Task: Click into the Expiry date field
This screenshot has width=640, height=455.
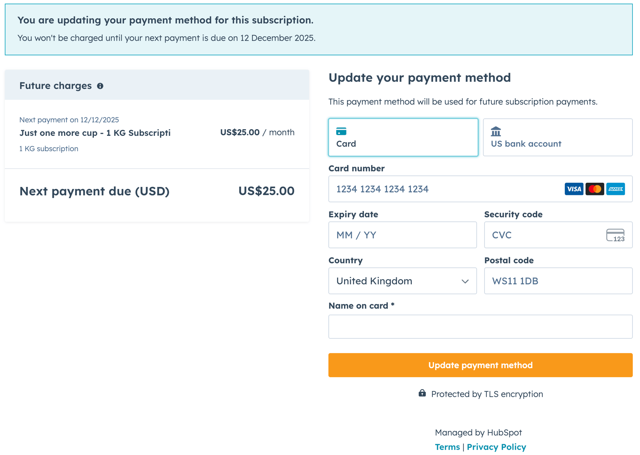Action: click(402, 235)
